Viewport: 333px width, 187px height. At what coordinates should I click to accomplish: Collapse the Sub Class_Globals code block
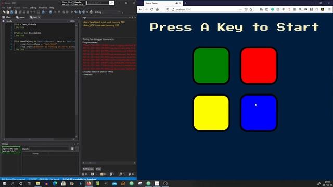(15, 24)
